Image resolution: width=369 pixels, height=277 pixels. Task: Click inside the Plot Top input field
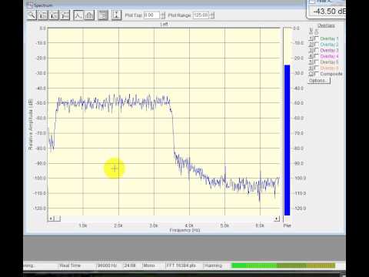point(151,15)
